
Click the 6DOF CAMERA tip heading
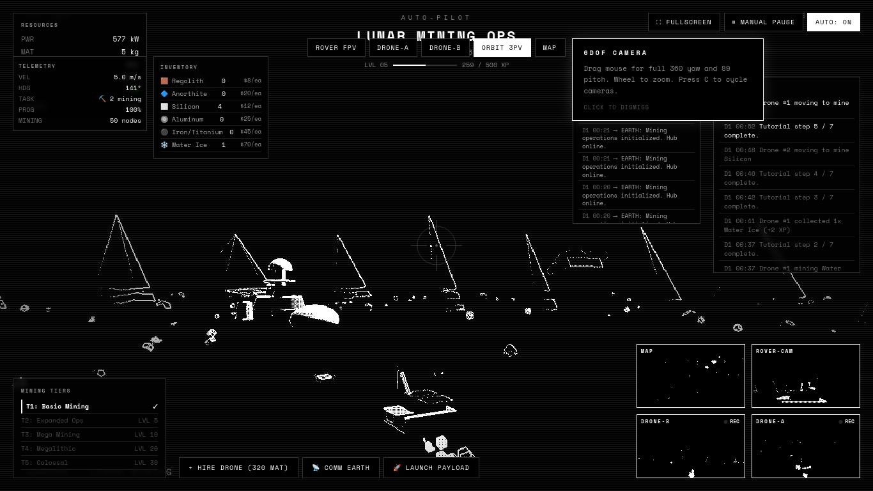click(615, 53)
